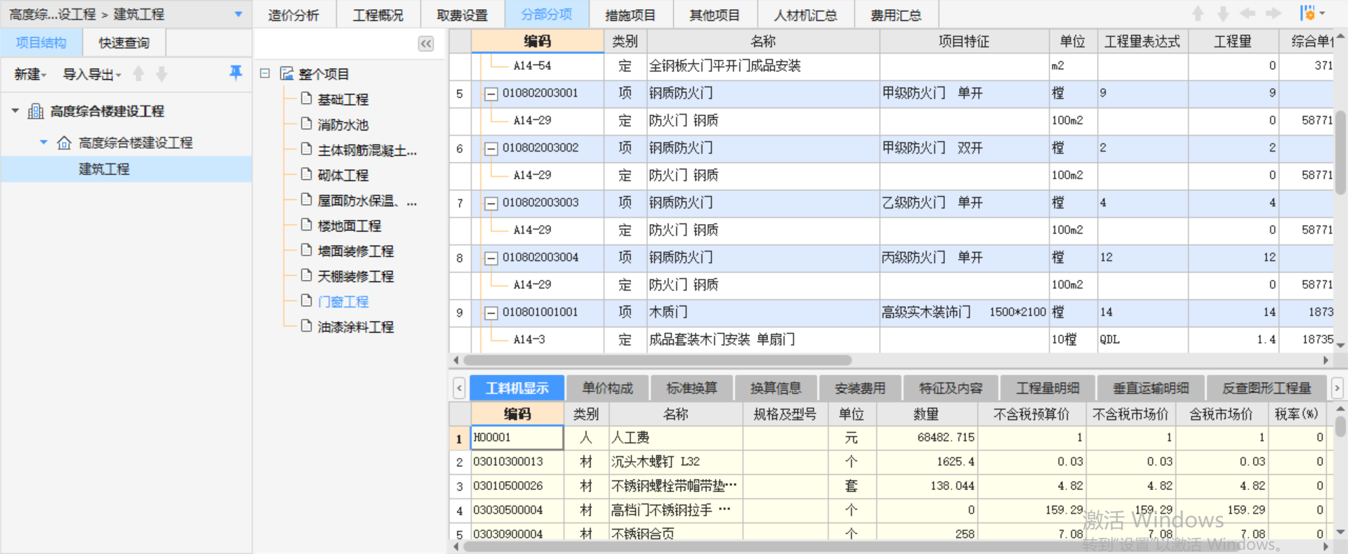The image size is (1348, 554).
Task: Click the document icon beside 楼地面工程
Action: 306,225
